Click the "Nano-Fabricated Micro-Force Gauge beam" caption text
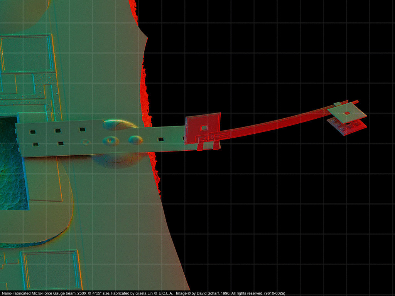 39,293
